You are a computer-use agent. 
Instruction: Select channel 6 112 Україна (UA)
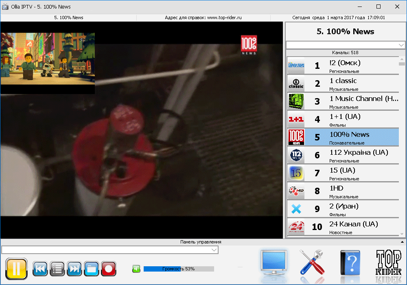(343, 155)
